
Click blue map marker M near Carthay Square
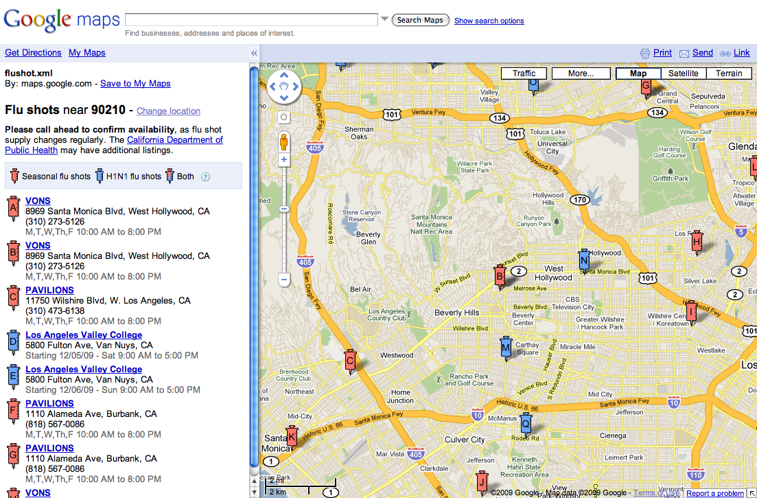coord(506,348)
